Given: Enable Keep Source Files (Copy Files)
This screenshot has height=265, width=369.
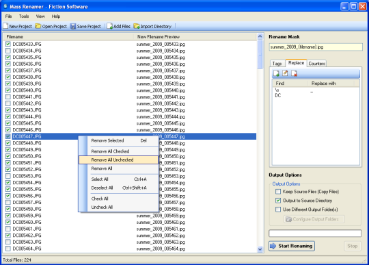Looking at the screenshot, I should click(x=278, y=192).
